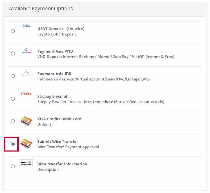Screen dimensions: 210x193
Task: Choose the Payment Asia IDR radio option
Action: click(x=13, y=76)
